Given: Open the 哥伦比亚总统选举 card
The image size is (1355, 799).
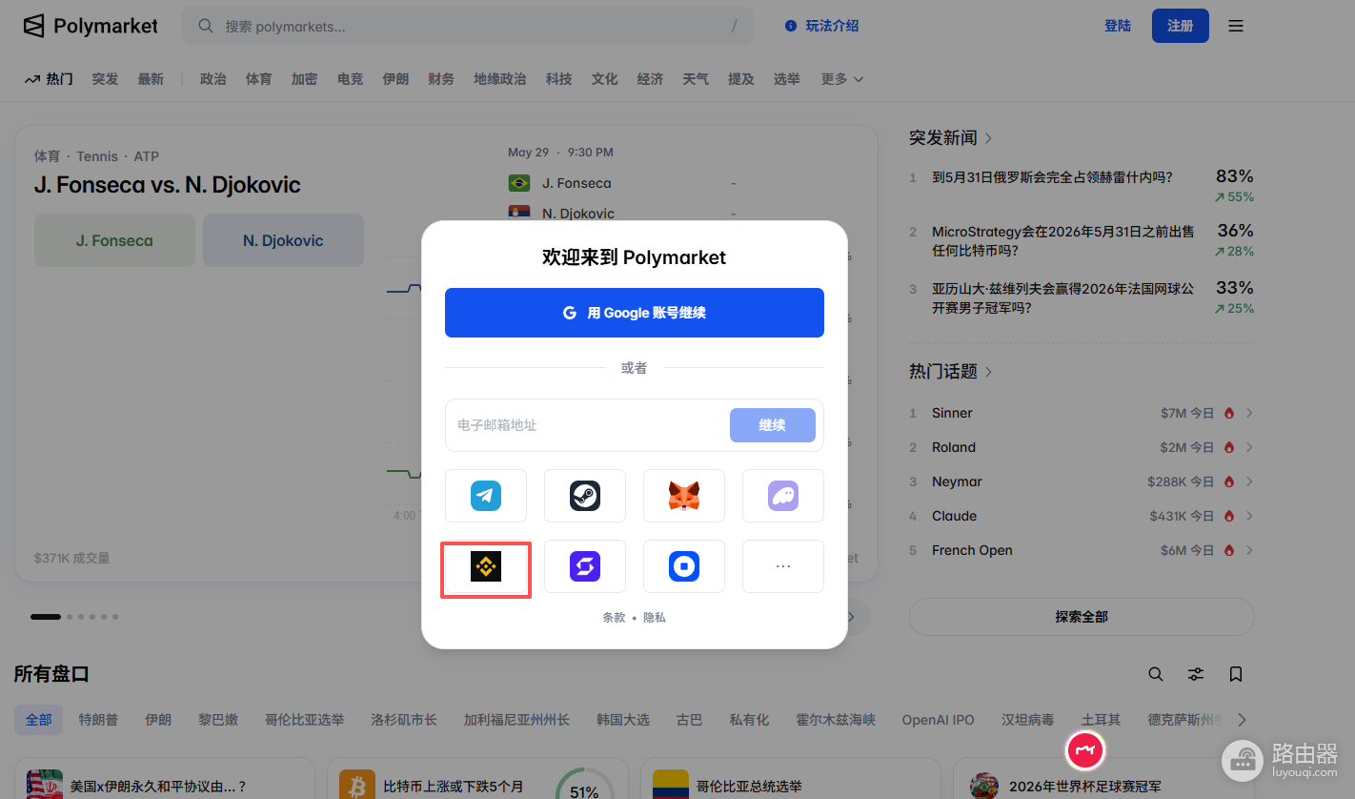Looking at the screenshot, I should 749,787.
